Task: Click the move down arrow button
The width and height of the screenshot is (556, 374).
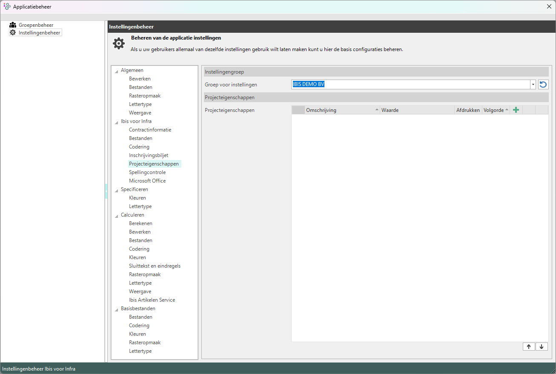Action: tap(542, 346)
